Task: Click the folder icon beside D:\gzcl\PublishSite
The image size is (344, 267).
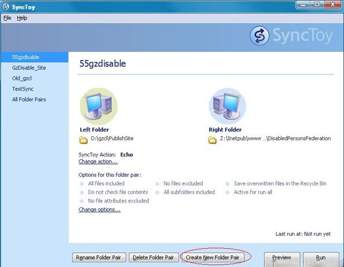Action: (84, 140)
